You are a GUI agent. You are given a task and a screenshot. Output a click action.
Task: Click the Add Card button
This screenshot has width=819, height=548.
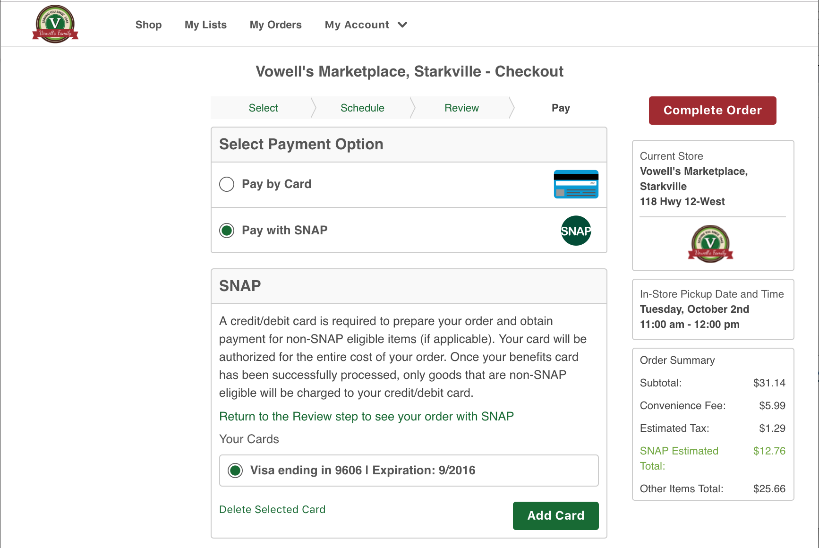pos(555,516)
